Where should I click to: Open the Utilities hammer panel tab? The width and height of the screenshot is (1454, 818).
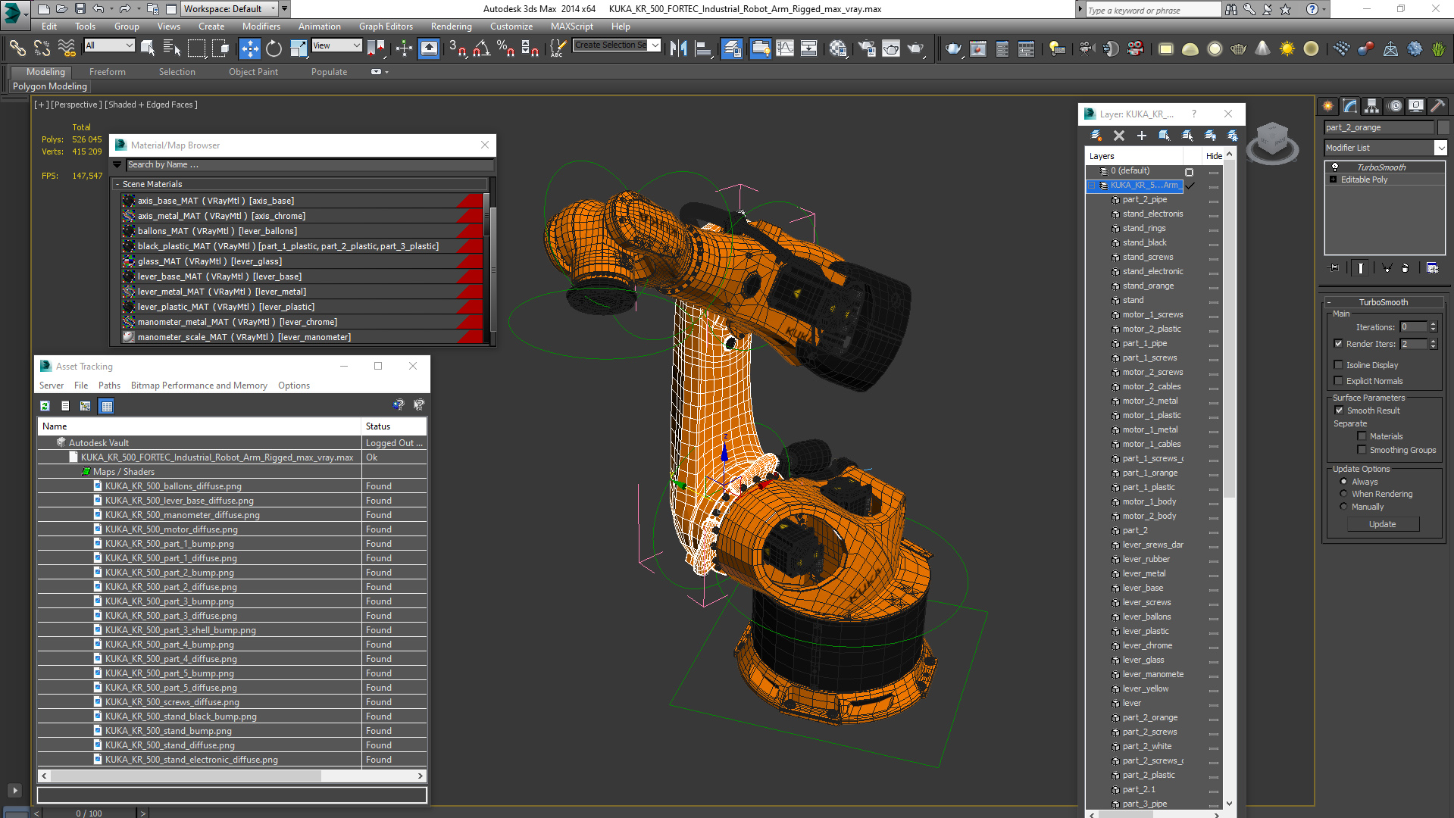[1437, 106]
